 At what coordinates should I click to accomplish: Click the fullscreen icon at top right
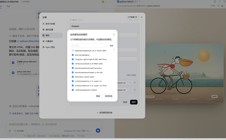219,2
